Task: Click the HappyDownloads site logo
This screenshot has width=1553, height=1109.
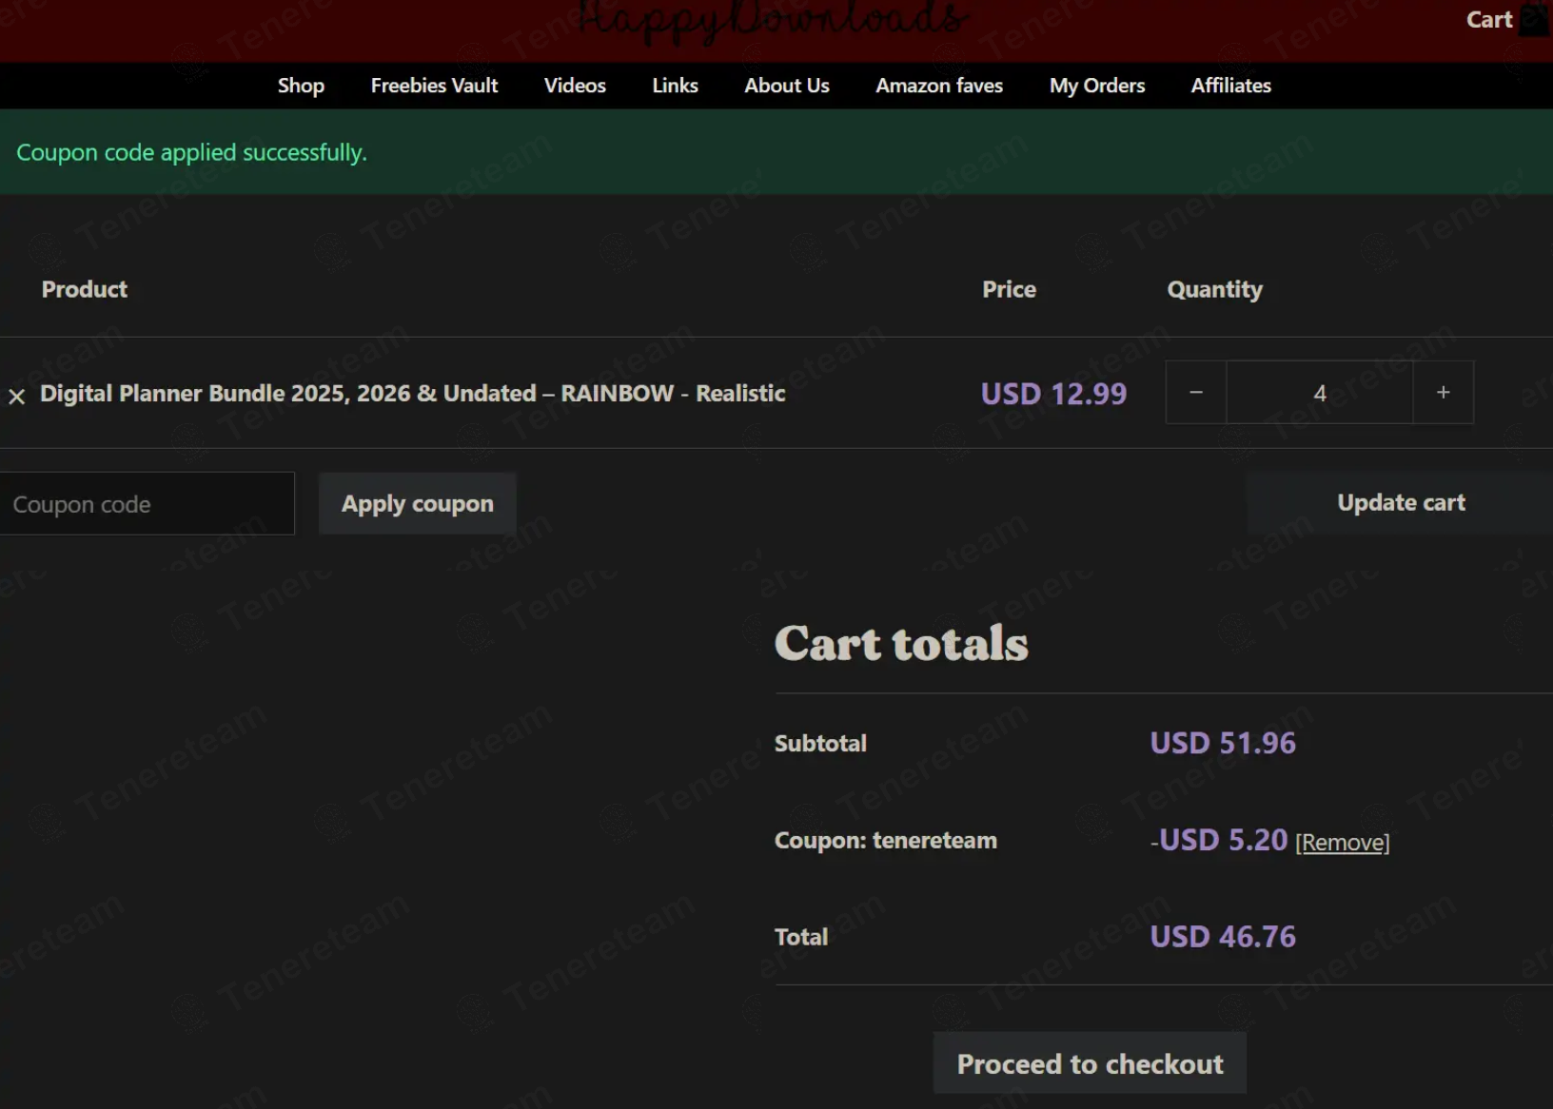Action: pos(774,21)
